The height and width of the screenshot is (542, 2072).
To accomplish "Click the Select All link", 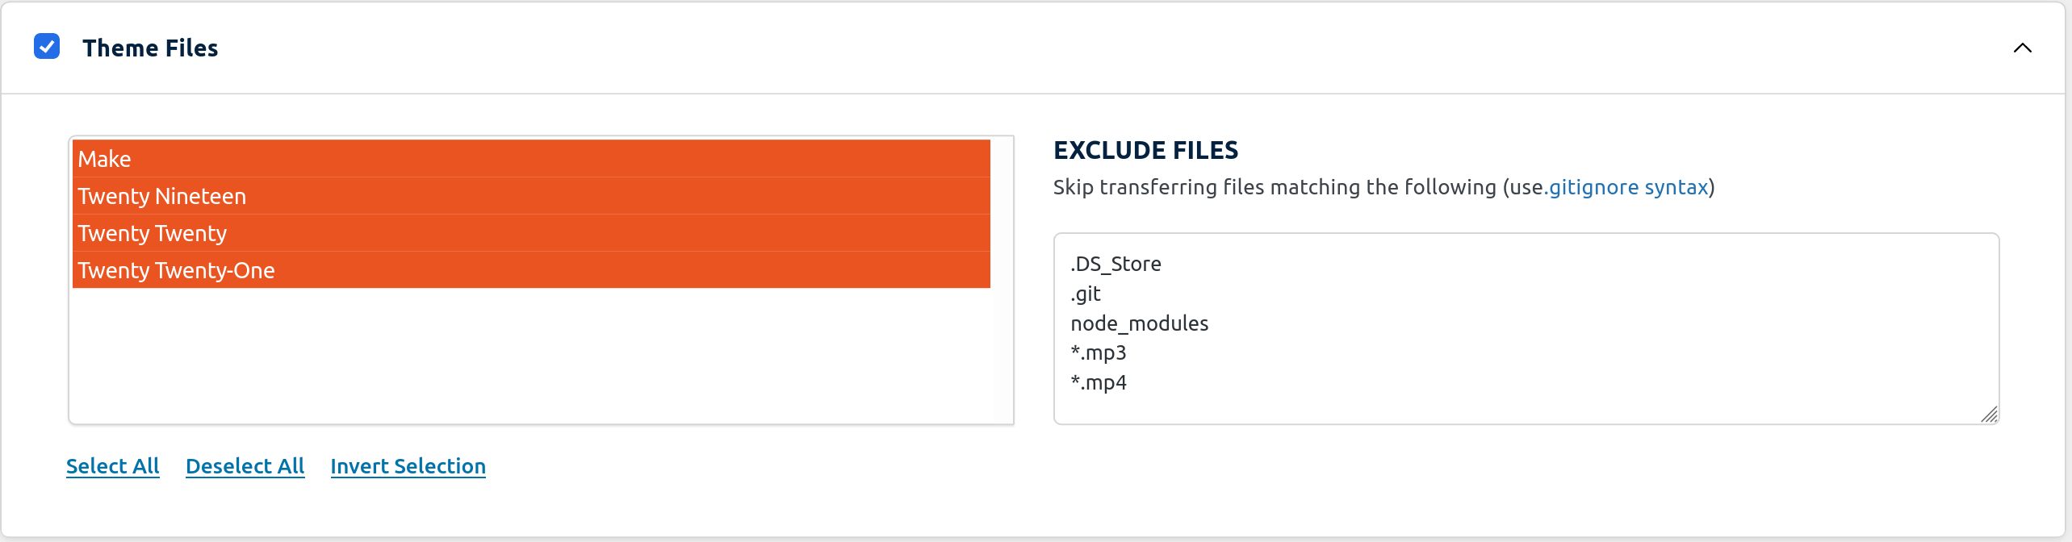I will point(113,466).
